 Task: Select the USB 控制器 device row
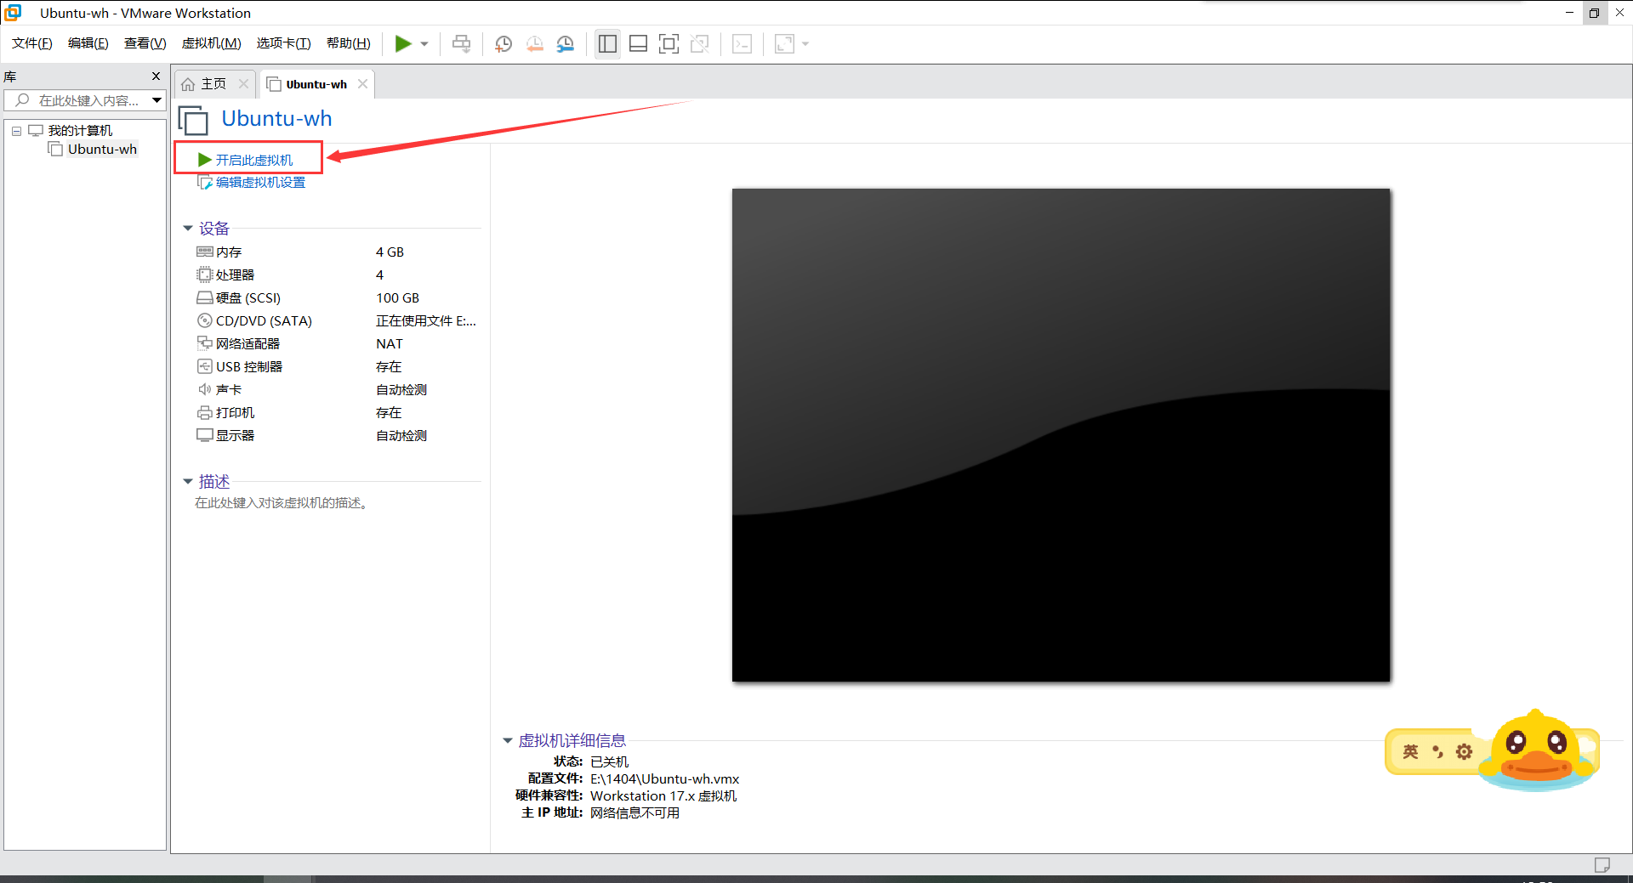(x=338, y=367)
